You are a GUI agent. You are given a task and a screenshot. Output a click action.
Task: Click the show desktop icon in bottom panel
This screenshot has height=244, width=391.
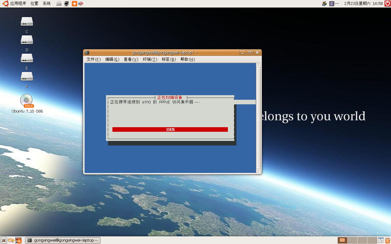pos(4,240)
